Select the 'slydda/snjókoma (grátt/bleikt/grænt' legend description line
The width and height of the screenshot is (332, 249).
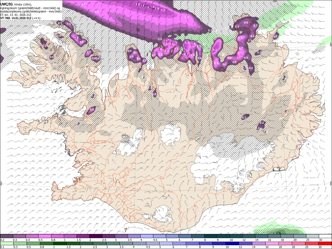tap(31, 11)
